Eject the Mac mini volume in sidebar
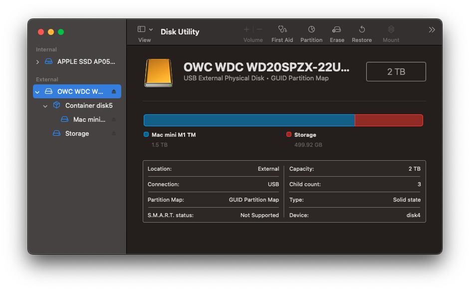 (x=114, y=119)
